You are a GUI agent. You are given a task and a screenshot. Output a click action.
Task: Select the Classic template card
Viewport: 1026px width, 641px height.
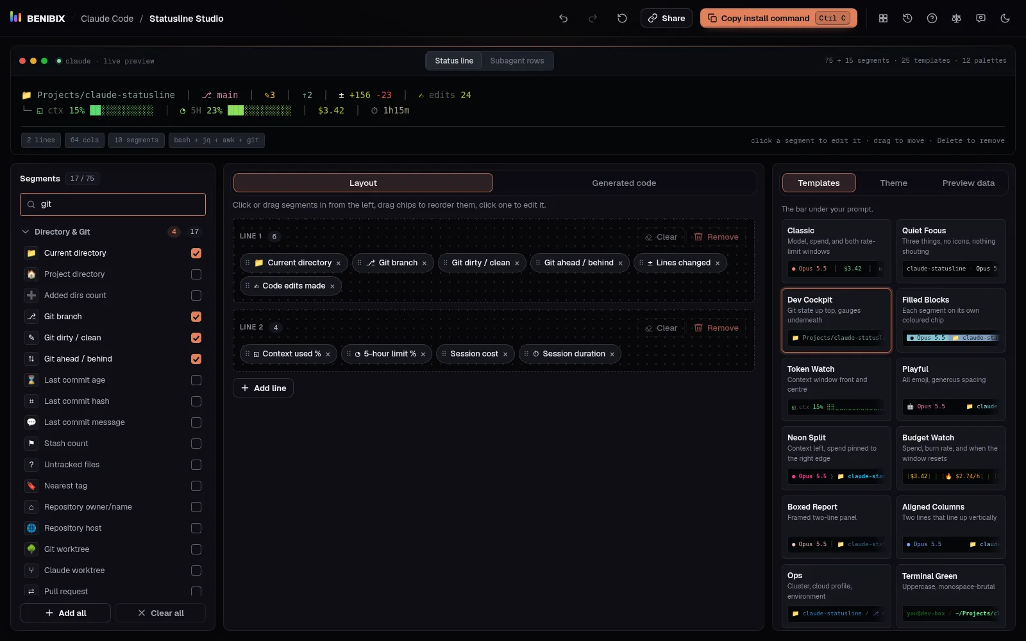[836, 251]
